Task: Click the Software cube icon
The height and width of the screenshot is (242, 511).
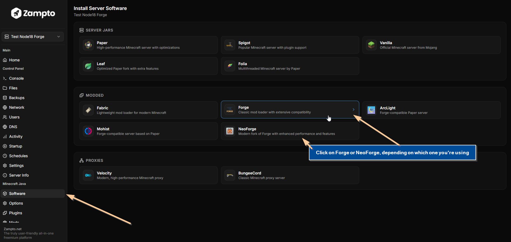Action: click(x=5, y=194)
